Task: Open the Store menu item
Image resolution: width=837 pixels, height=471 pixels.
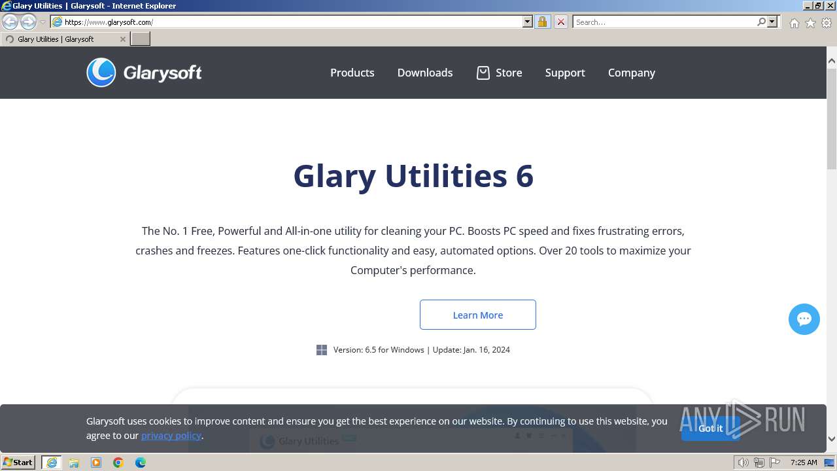Action: (x=509, y=73)
